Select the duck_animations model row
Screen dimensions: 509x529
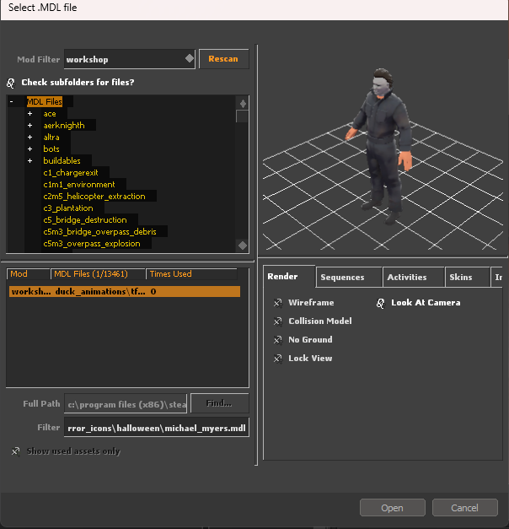[x=125, y=291]
